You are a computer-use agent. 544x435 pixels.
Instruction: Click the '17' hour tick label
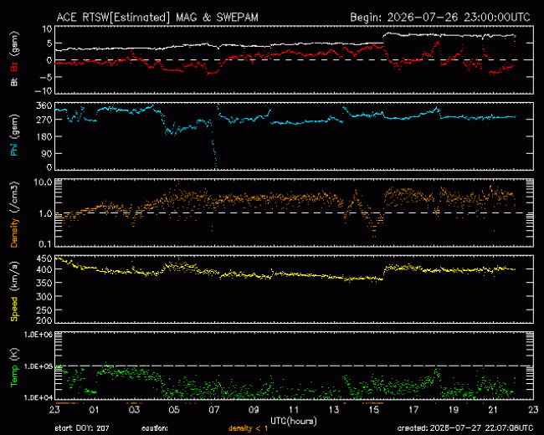[x=413, y=410]
